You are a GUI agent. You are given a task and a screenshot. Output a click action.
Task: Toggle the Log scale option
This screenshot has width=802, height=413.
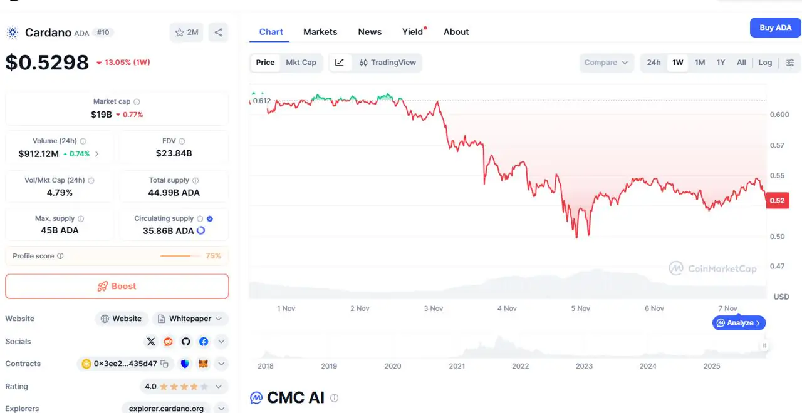pos(765,63)
